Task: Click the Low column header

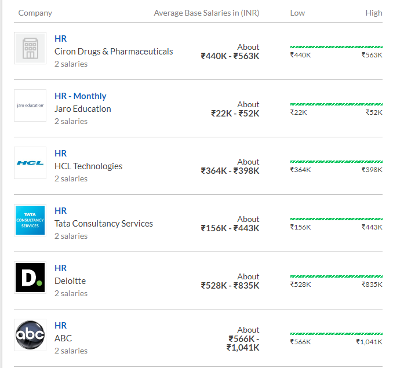Action: click(x=297, y=13)
